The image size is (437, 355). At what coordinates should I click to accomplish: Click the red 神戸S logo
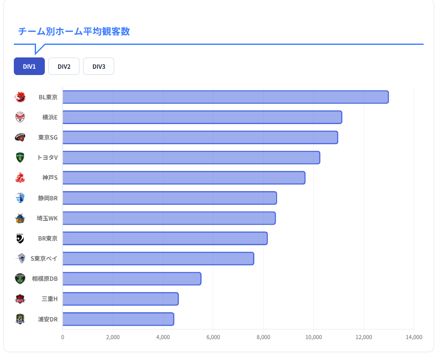[20, 178]
